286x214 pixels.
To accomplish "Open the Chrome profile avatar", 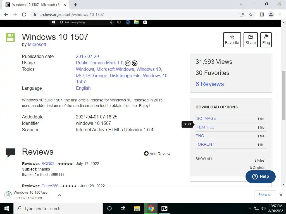I will 271,14.
